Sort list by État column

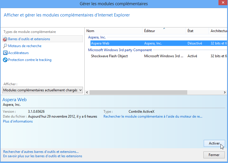(197, 31)
